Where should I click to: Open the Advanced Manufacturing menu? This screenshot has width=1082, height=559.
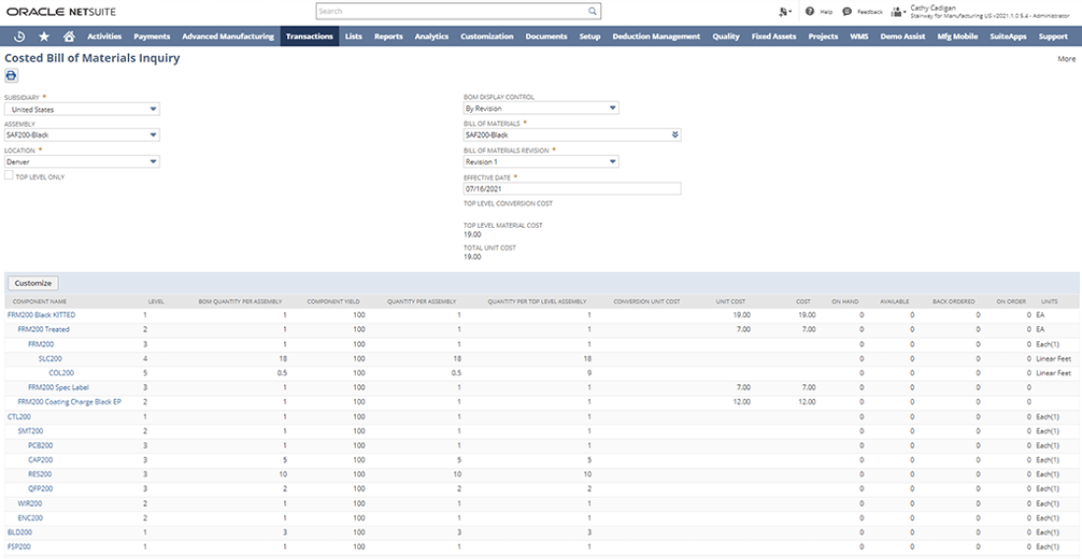[228, 36]
